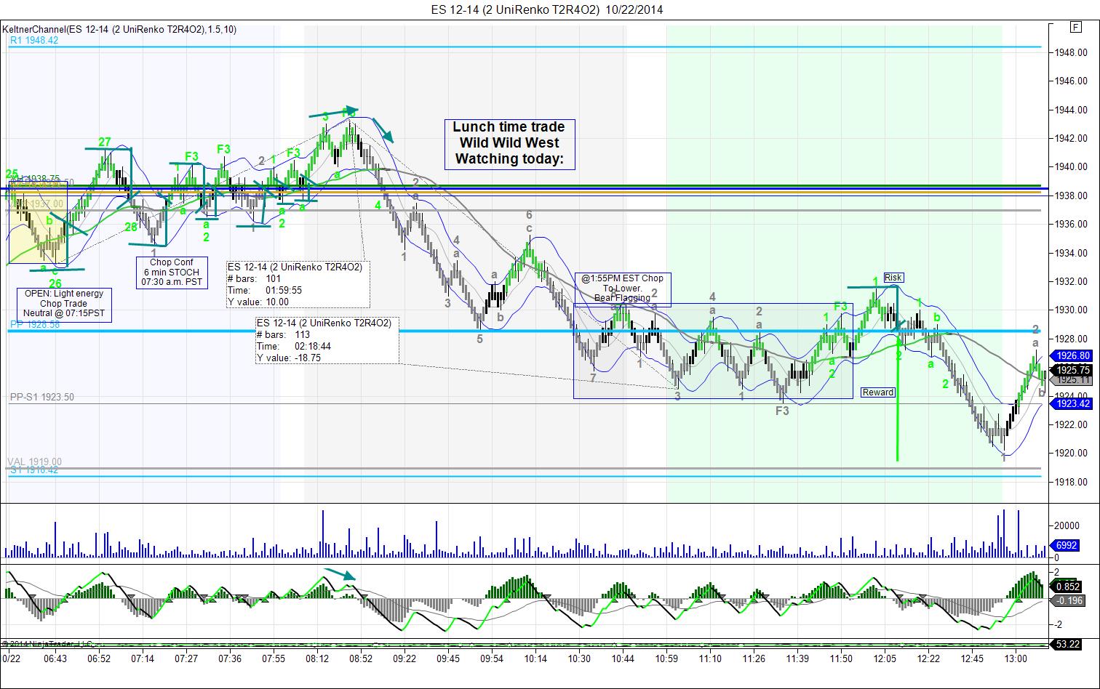Select the ruler box showing 113 bars
Image resolution: width=1100 pixels, height=689 pixels.
[327, 340]
